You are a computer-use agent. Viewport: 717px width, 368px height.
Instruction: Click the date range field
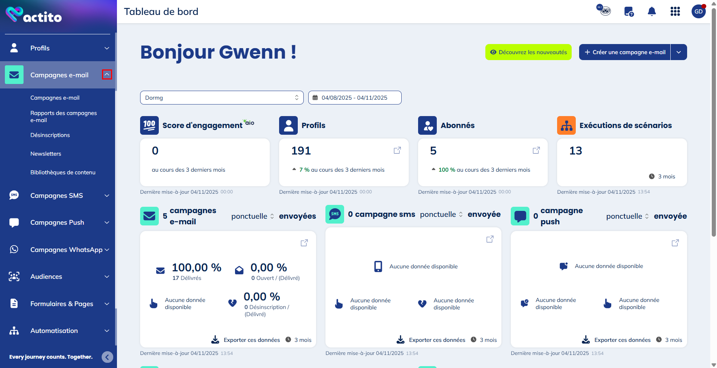(x=355, y=98)
